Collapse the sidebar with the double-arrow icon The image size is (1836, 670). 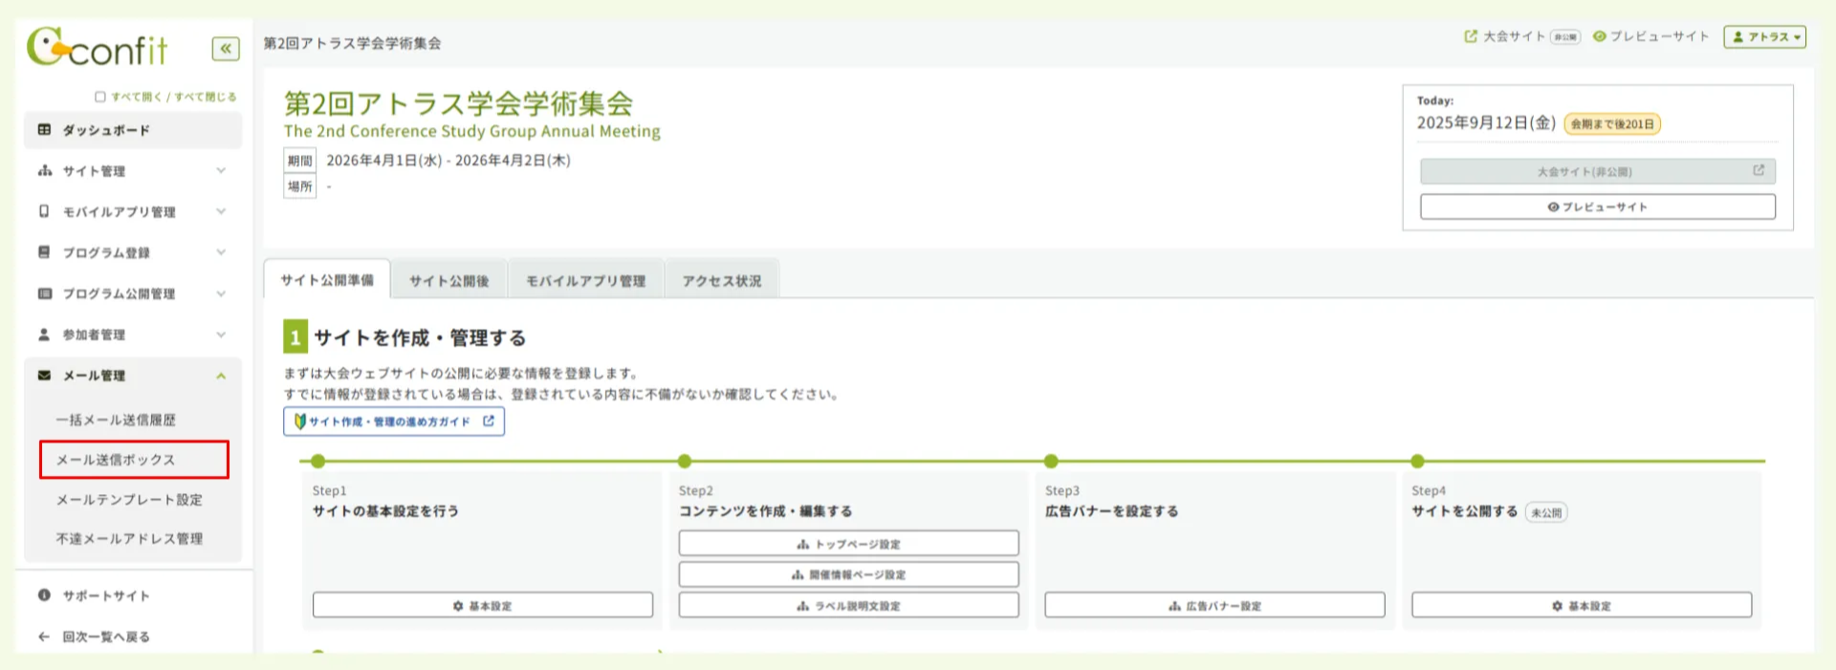(x=226, y=49)
